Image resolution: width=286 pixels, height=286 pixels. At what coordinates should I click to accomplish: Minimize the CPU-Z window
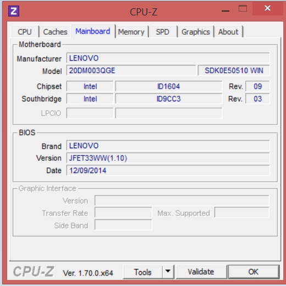point(226,10)
